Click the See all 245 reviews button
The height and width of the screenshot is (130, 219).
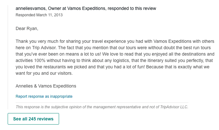point(33,119)
